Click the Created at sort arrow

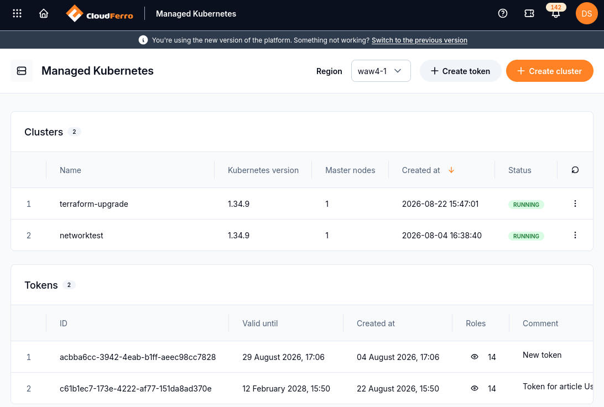click(451, 170)
